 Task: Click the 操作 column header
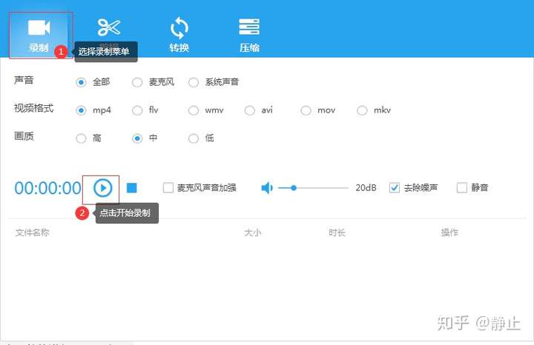[x=449, y=232]
